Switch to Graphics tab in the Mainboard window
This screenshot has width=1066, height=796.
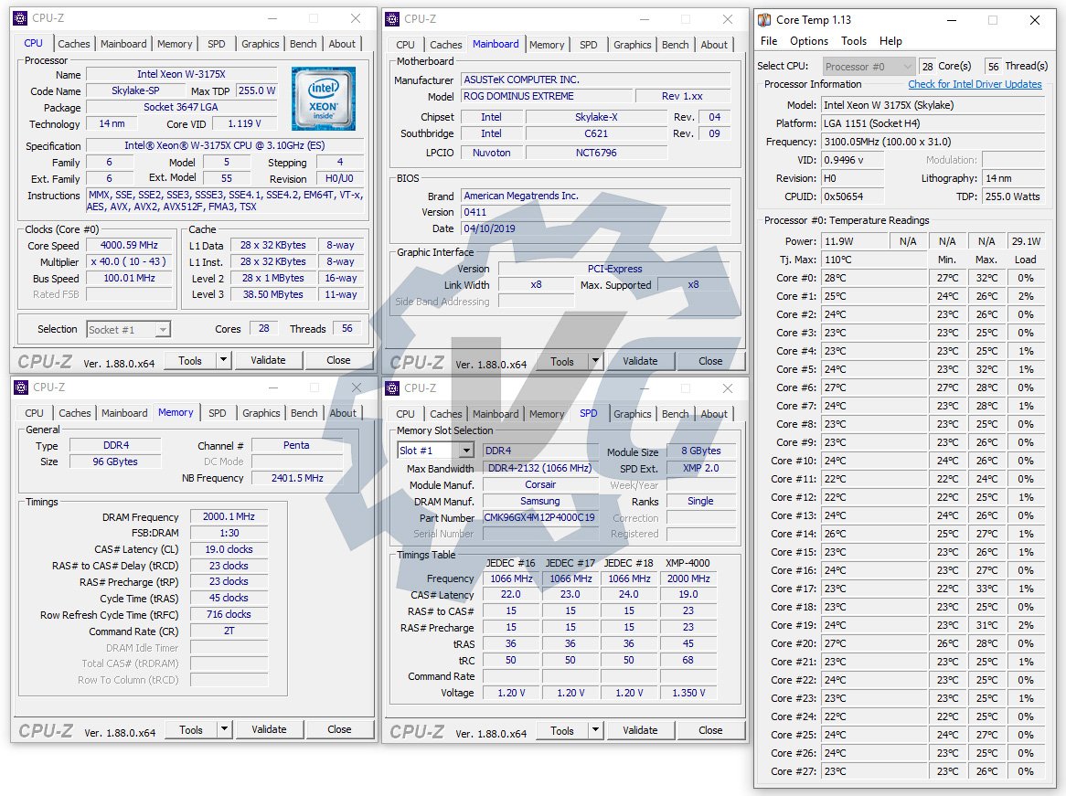[x=633, y=44]
